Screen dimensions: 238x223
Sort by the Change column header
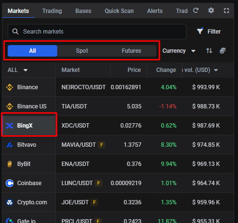[x=166, y=70]
